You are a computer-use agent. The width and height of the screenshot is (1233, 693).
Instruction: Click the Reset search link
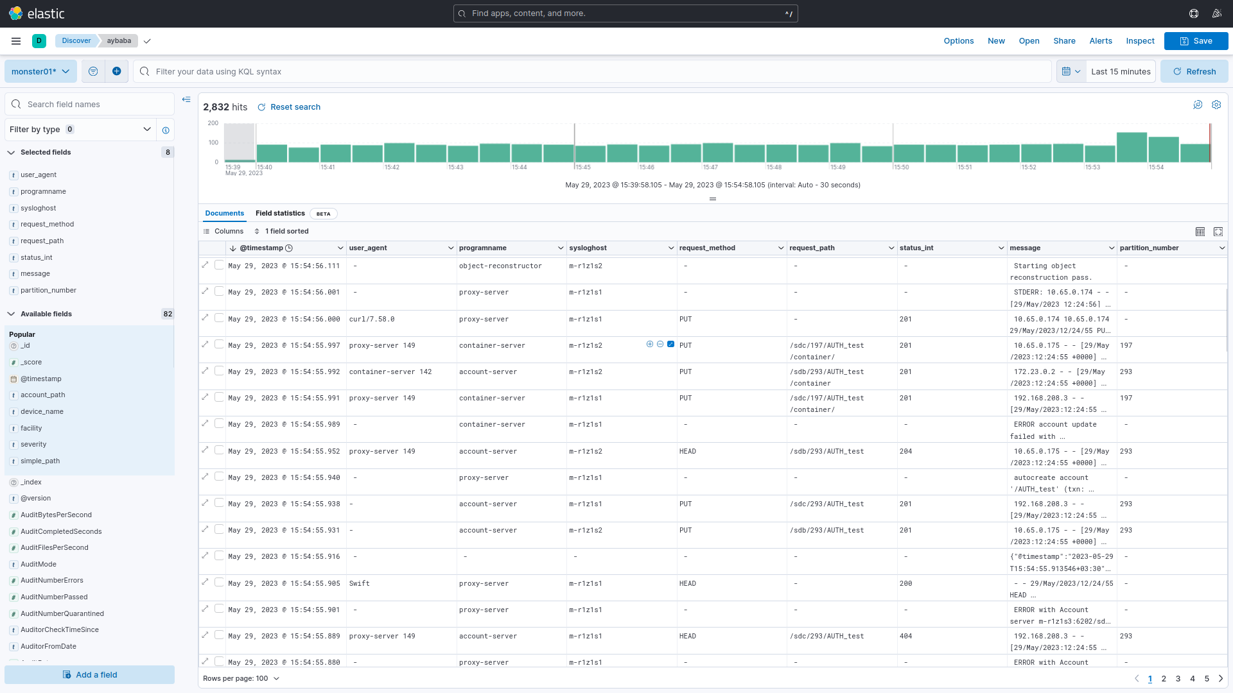click(289, 107)
